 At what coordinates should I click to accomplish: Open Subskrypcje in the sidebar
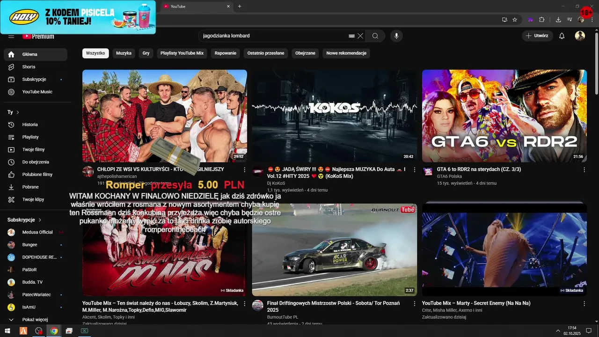[x=36, y=79]
